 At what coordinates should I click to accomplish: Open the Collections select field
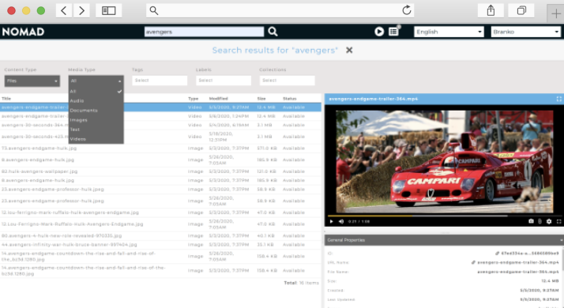click(x=287, y=81)
